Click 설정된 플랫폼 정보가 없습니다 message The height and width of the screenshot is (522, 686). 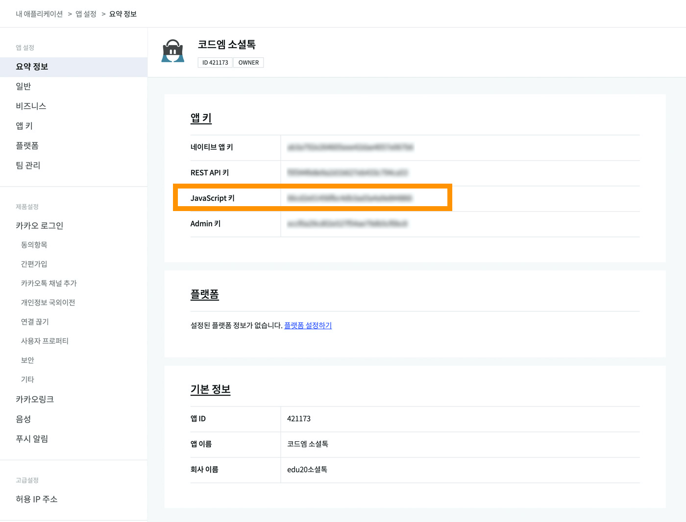(236, 325)
